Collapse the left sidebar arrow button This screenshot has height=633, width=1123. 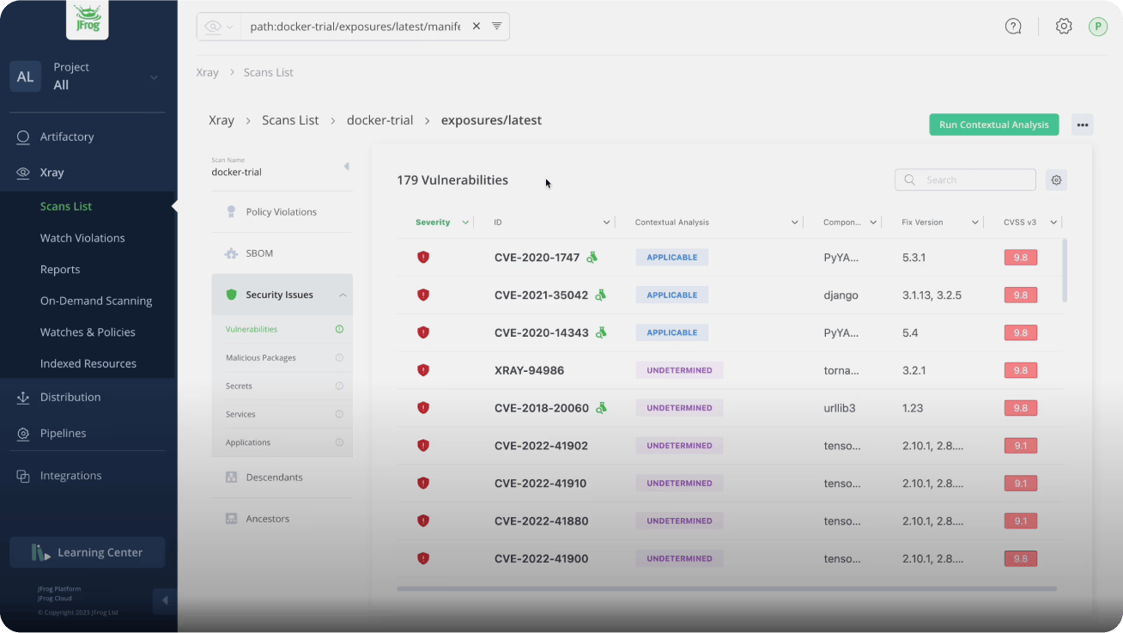click(x=165, y=600)
